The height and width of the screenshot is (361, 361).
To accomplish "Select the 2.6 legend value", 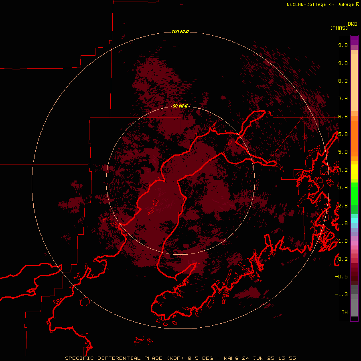I will click(343, 206).
